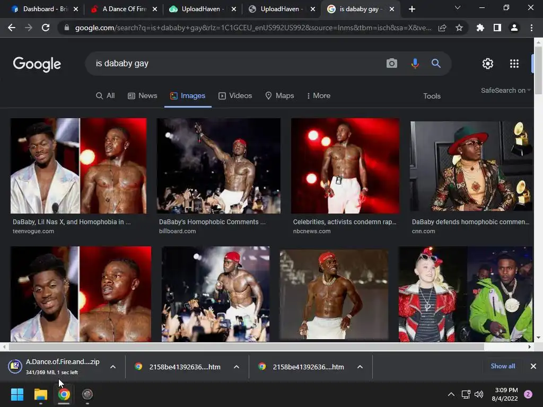Open the teenvogue.com result link
The height and width of the screenshot is (407, 543).
33,231
